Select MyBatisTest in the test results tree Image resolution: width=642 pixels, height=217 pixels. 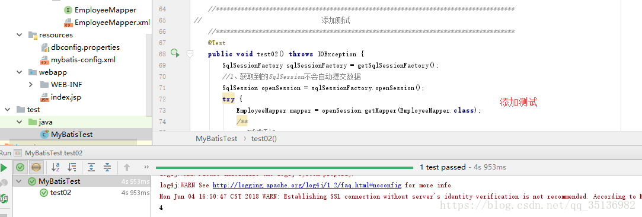59,181
